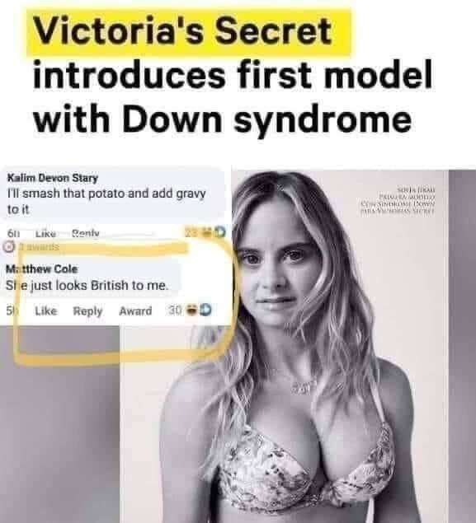View the 30 reactions count

(x=175, y=311)
